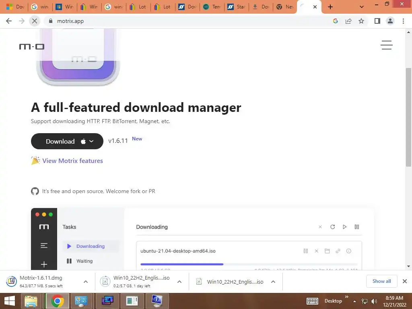Screen dimensions: 412x309
Task: Click the black Download button
Action: tap(67, 141)
